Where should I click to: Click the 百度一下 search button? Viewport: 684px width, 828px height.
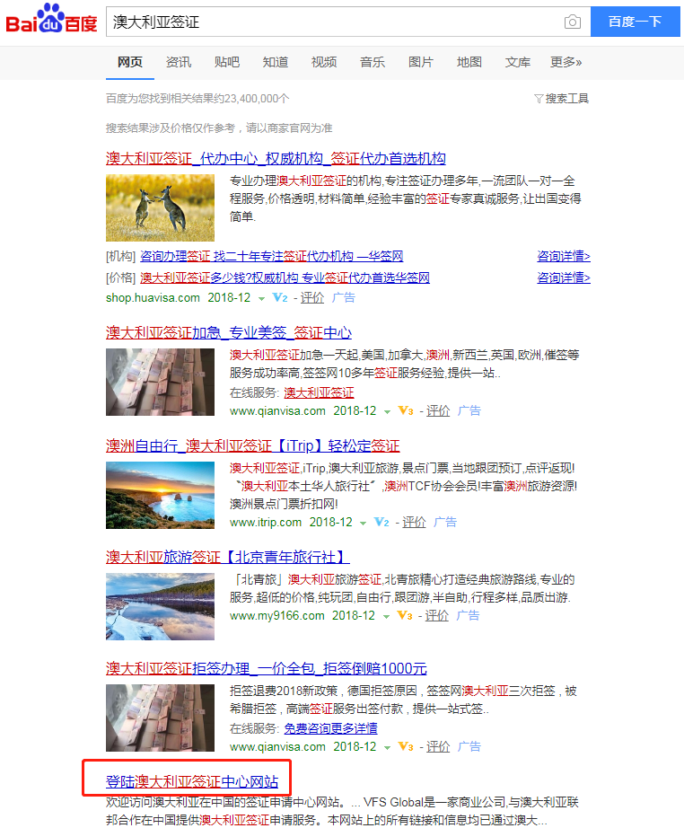click(635, 22)
